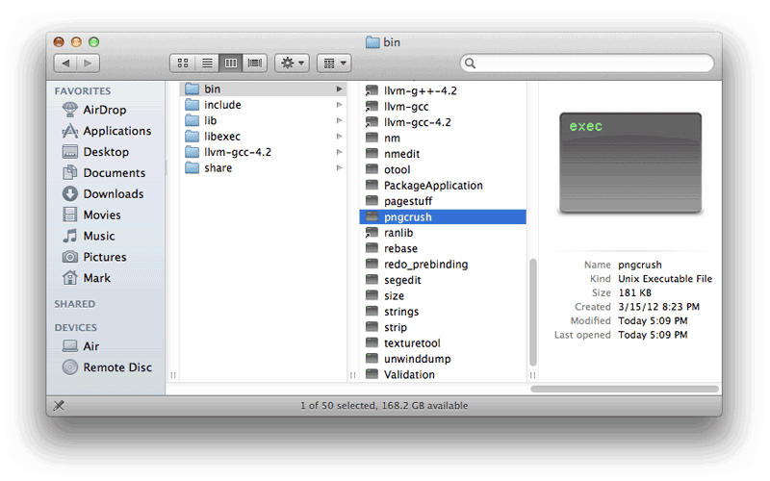The image size is (770, 481).
Task: Go back with left arrow button
Action: pos(65,63)
